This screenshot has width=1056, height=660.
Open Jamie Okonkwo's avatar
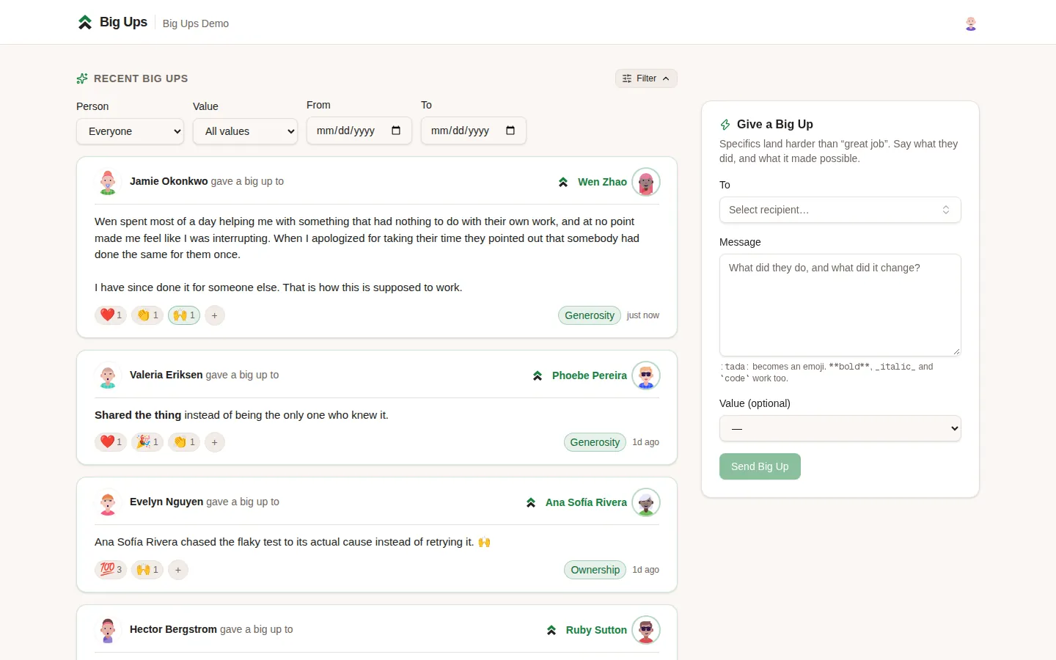[x=108, y=182]
